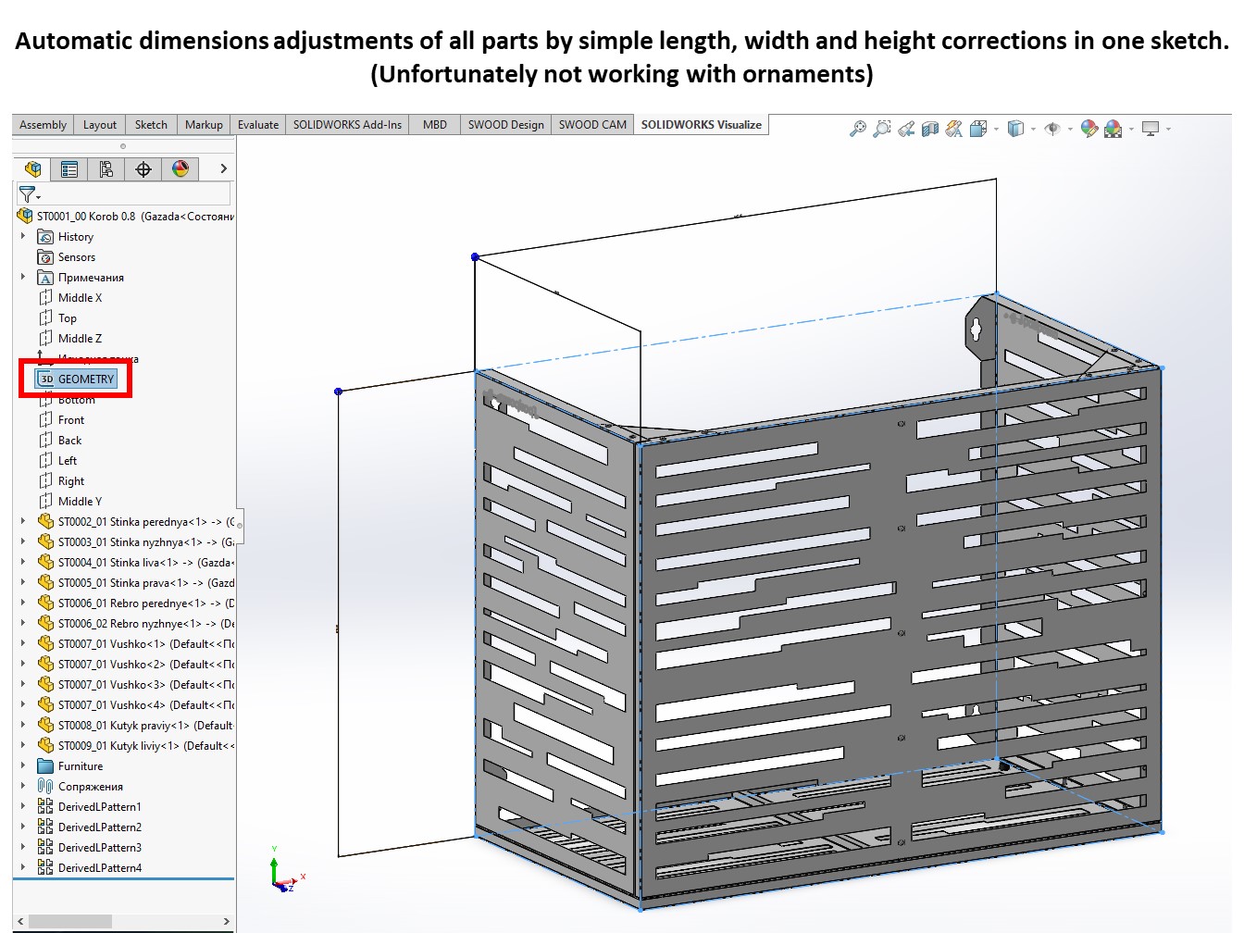Viewport: 1244px width, 933px height.
Task: Select the ST0001_00 Korob 0.8 root assembly
Action: (x=126, y=217)
